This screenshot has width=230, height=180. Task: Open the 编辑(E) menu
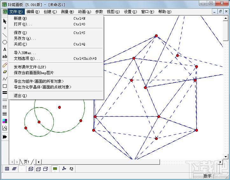tap(33, 12)
